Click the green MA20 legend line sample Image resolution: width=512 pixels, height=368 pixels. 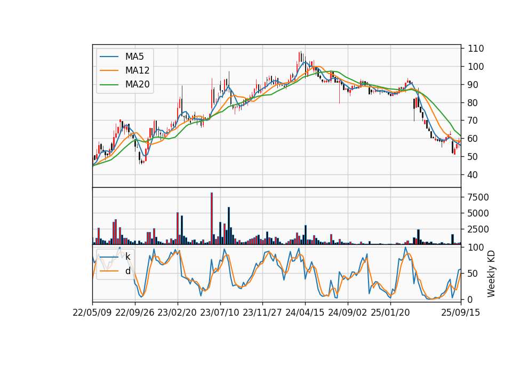point(109,85)
